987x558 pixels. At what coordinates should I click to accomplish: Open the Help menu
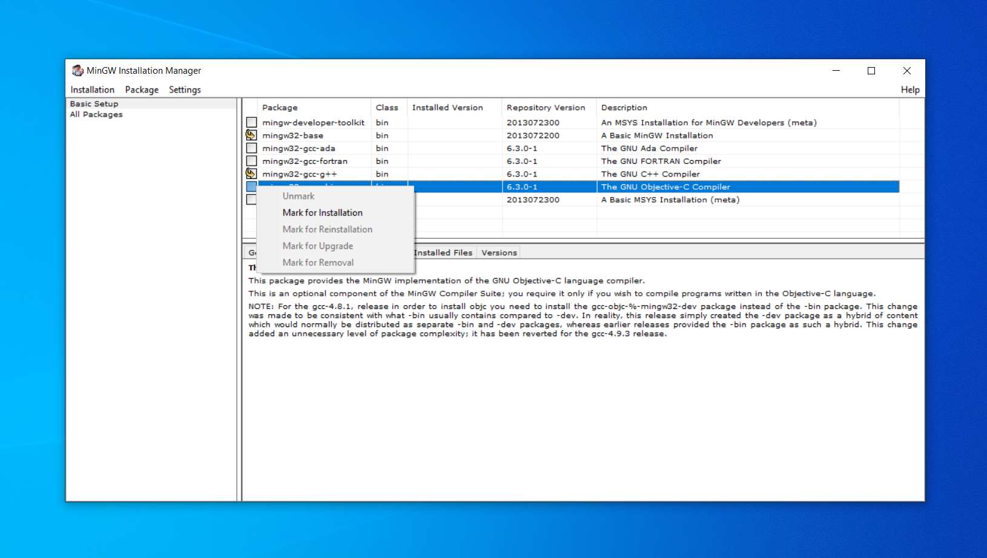[x=909, y=89]
